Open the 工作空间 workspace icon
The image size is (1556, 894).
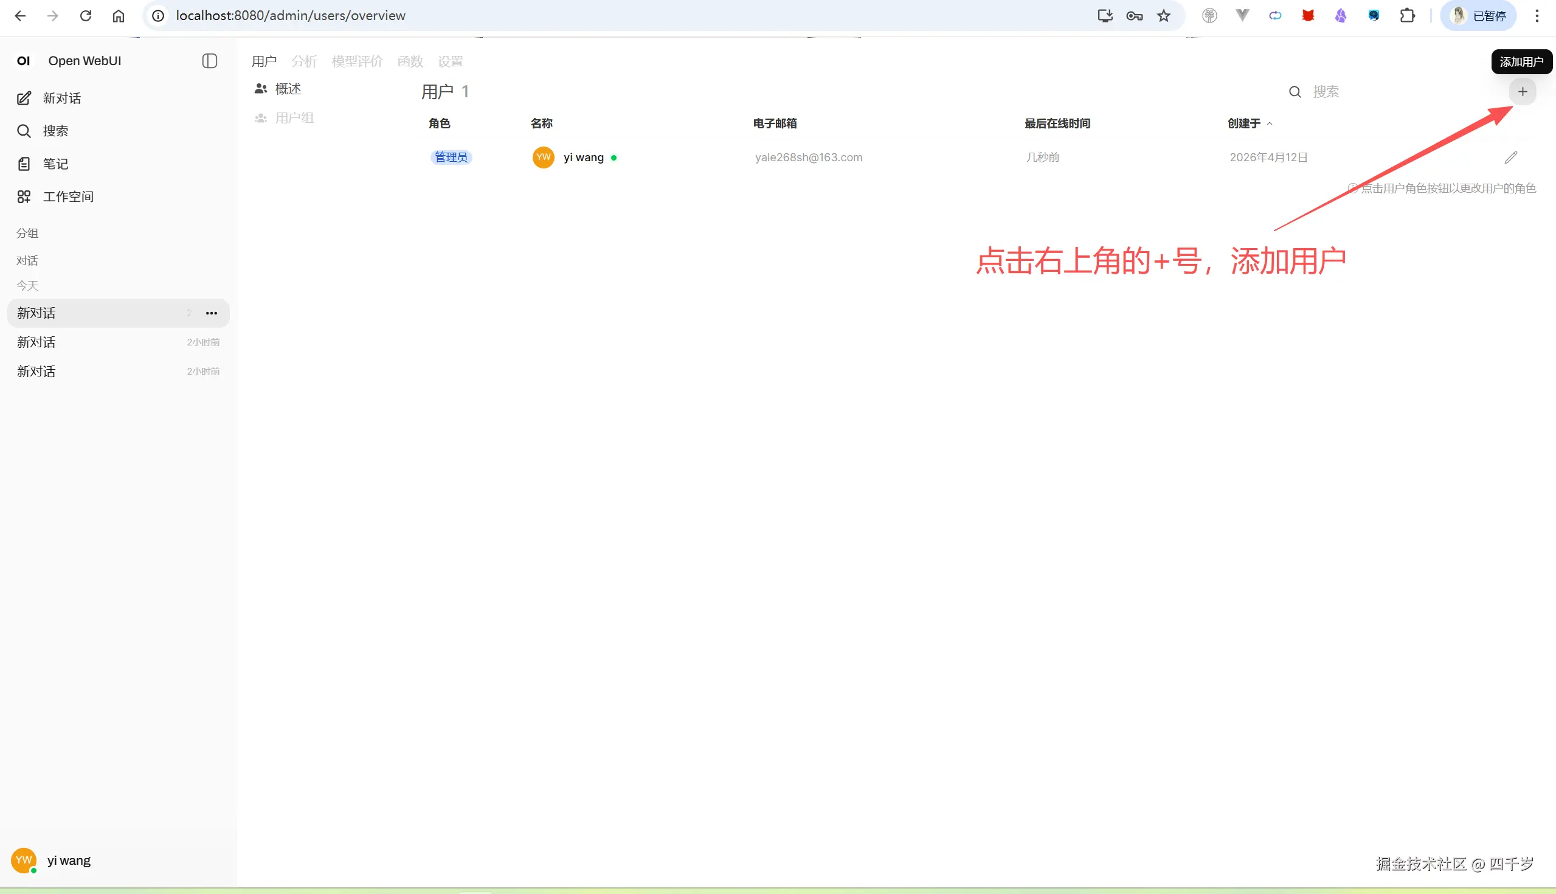click(x=24, y=196)
